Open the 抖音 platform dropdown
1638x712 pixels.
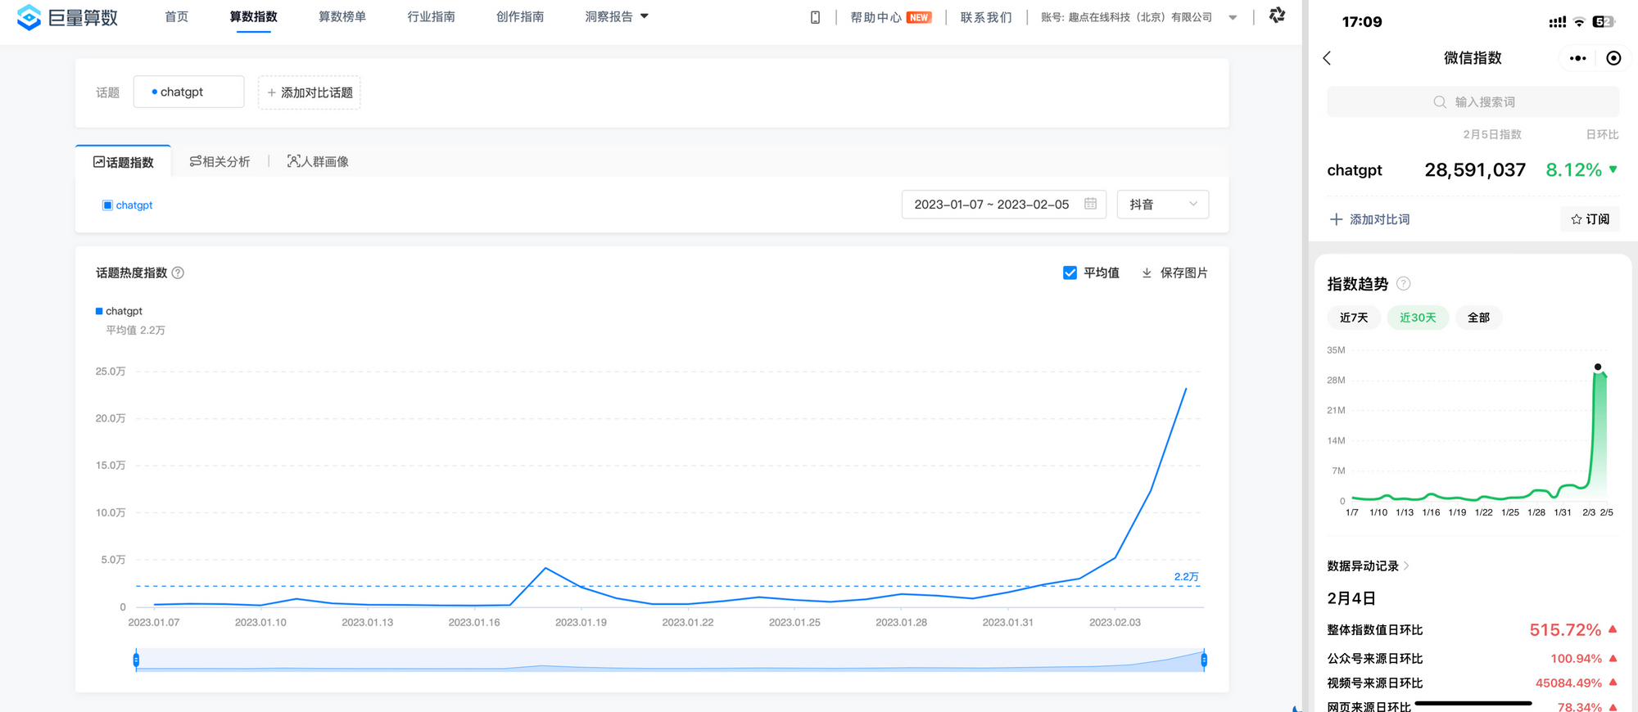click(1162, 205)
